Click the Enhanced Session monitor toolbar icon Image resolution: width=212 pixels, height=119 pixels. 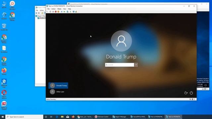pyautogui.click(x=74, y=12)
